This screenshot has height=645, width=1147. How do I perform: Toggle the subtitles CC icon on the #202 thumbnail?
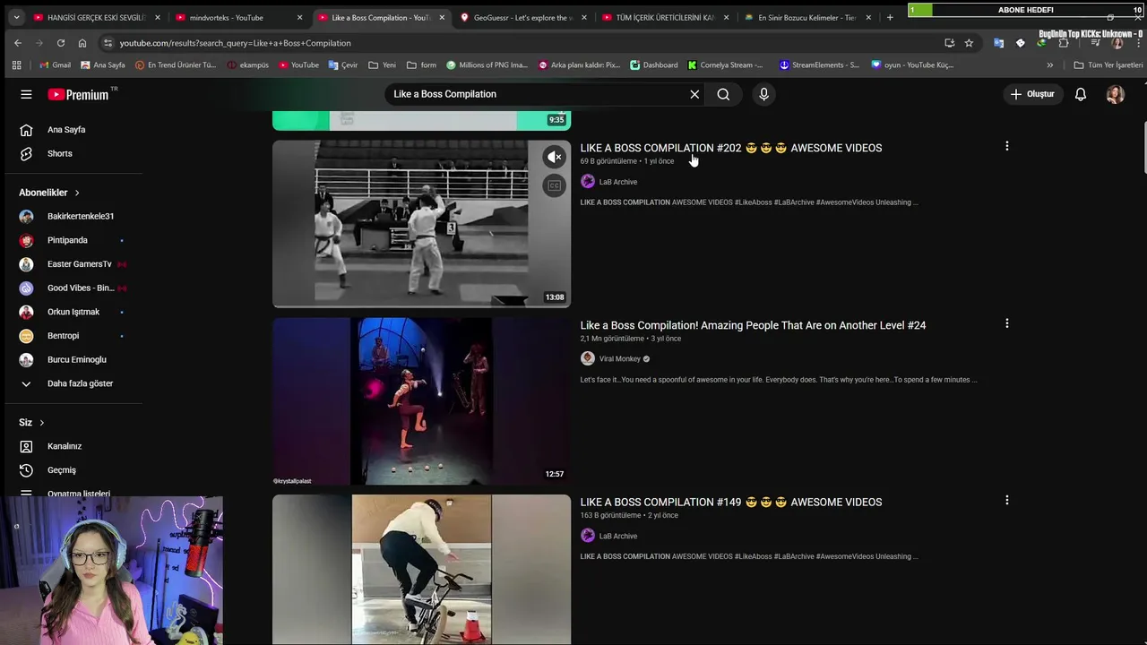click(555, 185)
